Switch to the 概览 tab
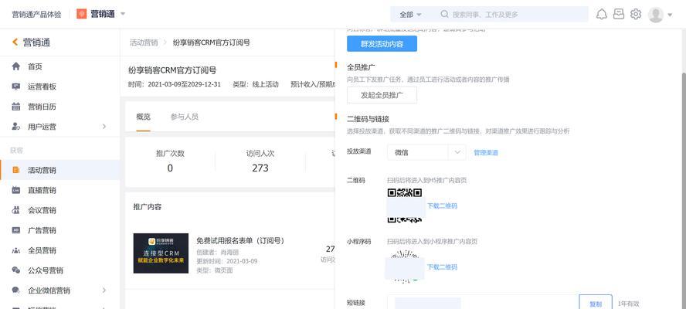This screenshot has width=686, height=309. 143,117
